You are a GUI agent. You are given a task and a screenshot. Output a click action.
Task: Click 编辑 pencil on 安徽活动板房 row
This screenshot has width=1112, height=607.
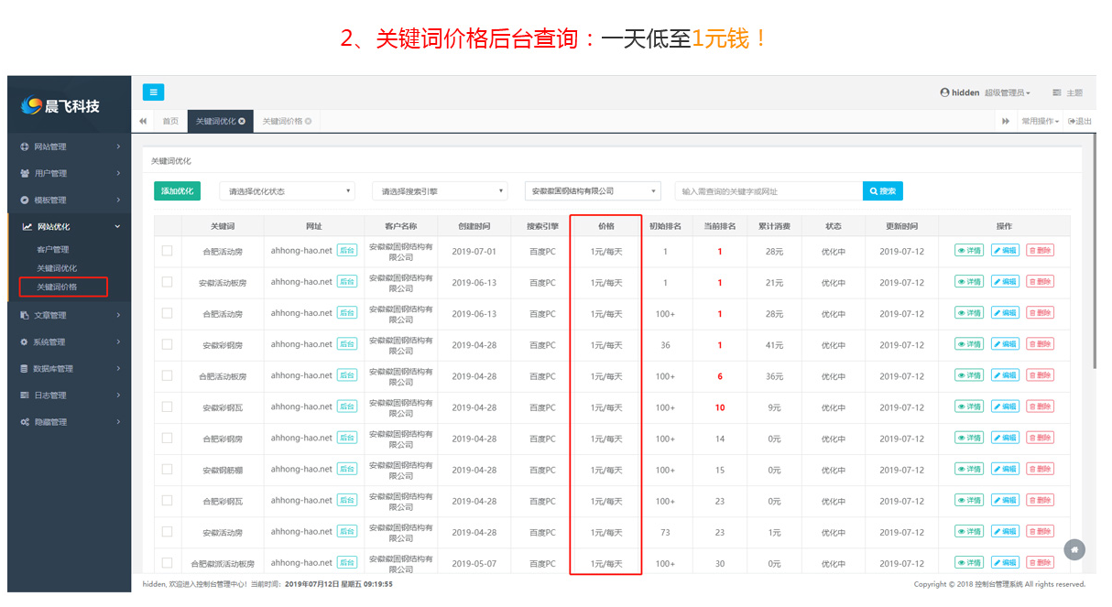(x=1005, y=282)
